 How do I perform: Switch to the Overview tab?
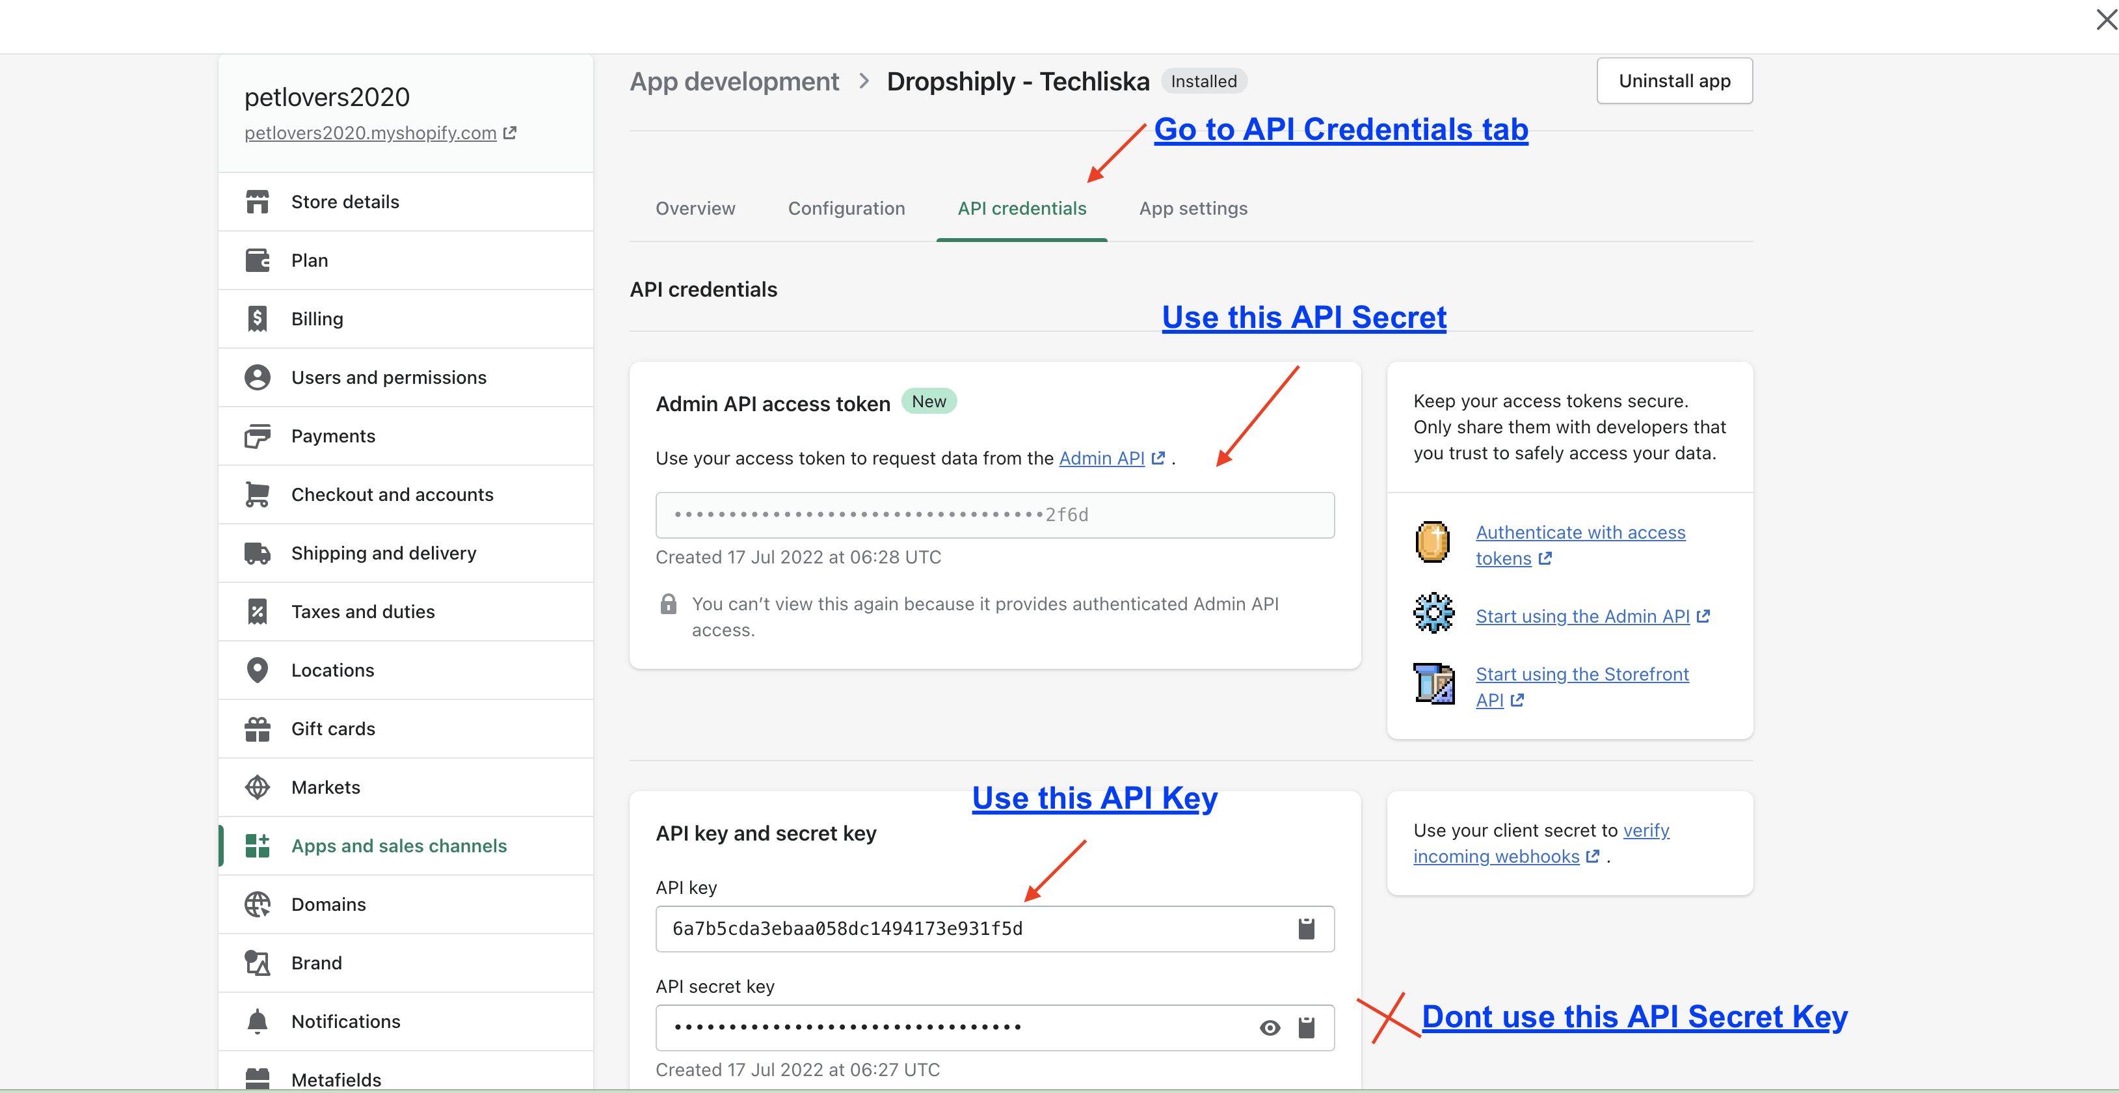695,208
